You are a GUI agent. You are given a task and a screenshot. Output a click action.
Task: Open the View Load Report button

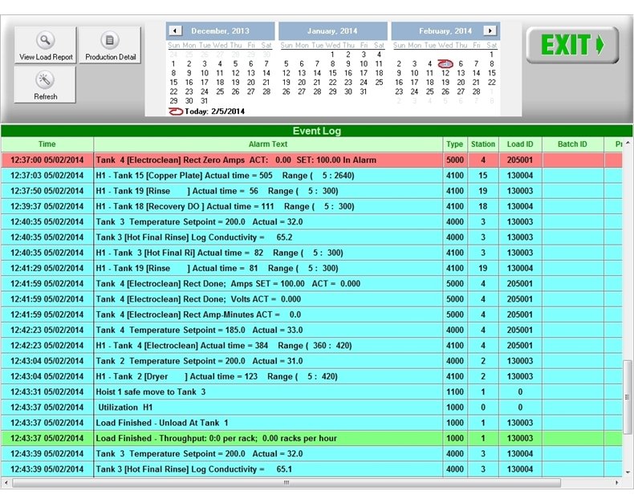(x=46, y=46)
